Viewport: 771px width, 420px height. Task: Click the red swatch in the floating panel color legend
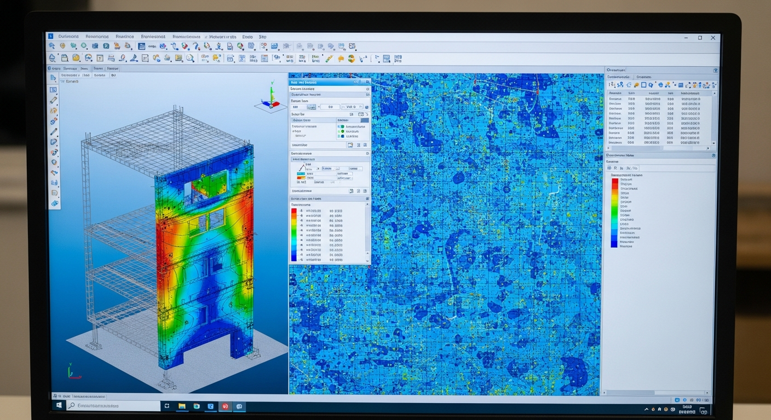(x=294, y=211)
